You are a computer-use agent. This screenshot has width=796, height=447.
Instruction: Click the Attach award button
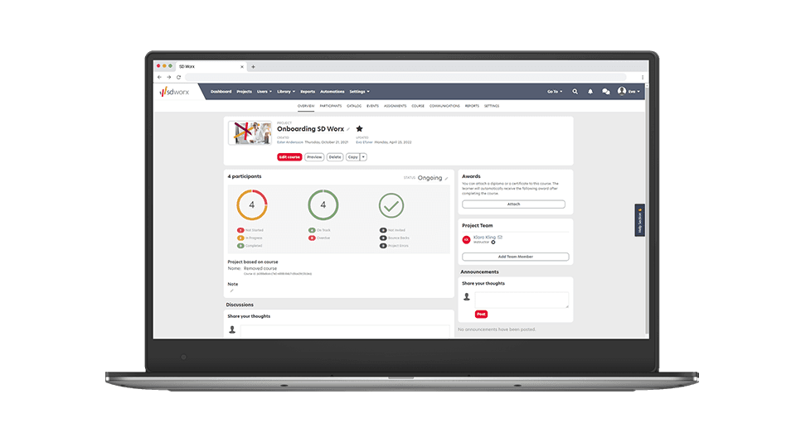pyautogui.click(x=513, y=204)
